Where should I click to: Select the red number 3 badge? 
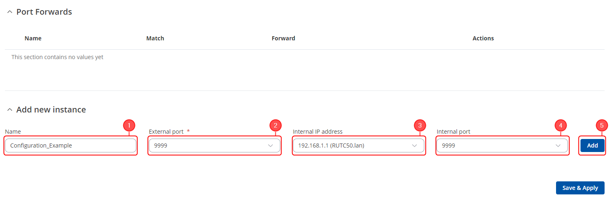click(x=419, y=125)
